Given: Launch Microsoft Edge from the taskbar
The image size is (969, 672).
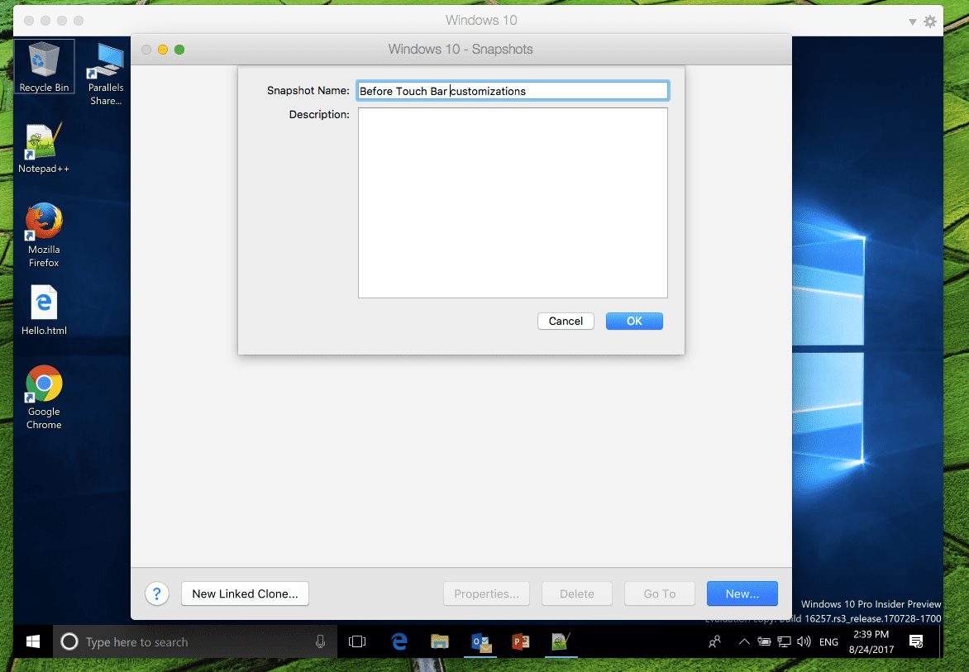Looking at the screenshot, I should pos(399,641).
